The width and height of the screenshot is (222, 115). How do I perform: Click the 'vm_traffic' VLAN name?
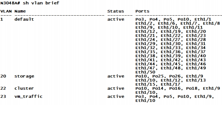[x=28, y=97]
